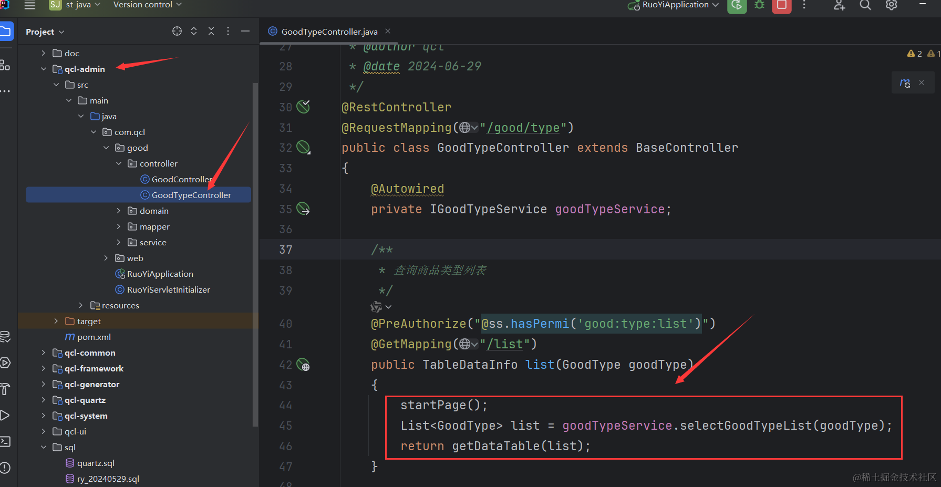Click the Debug bug icon in toolbar

click(759, 5)
